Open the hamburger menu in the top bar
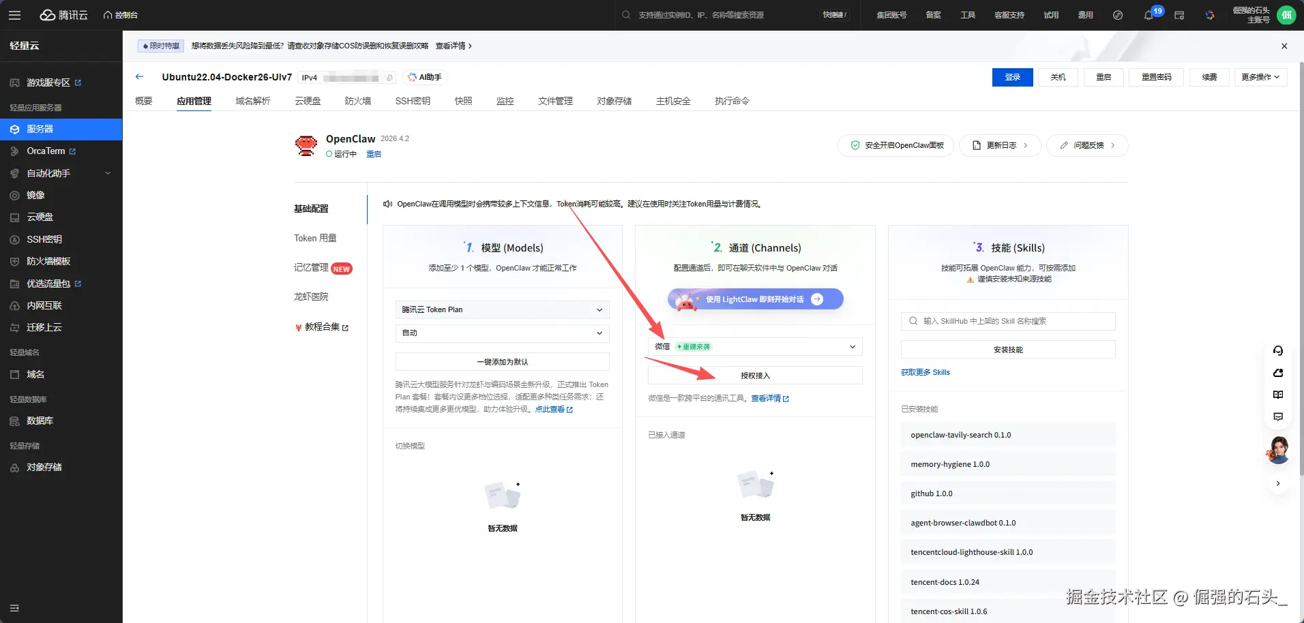1304x623 pixels. (x=14, y=15)
